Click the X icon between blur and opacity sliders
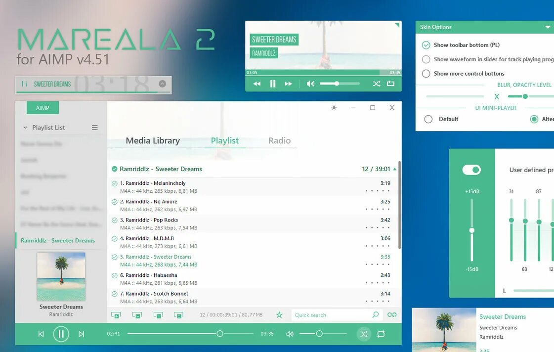The width and height of the screenshot is (554, 352). click(497, 96)
